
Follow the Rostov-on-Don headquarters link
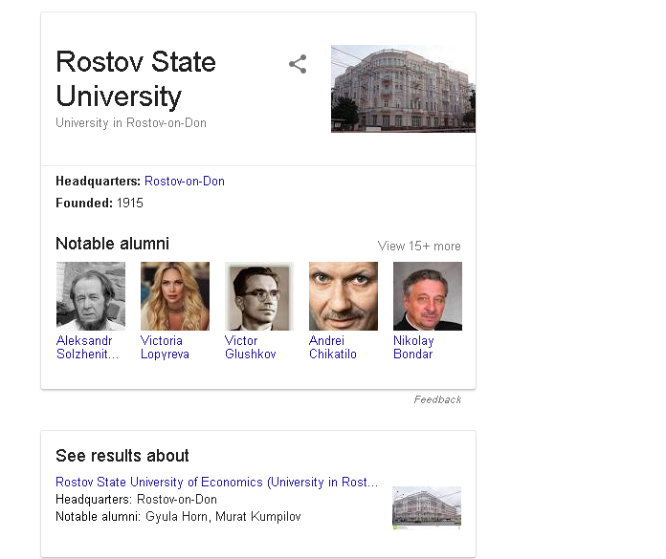[x=185, y=182]
